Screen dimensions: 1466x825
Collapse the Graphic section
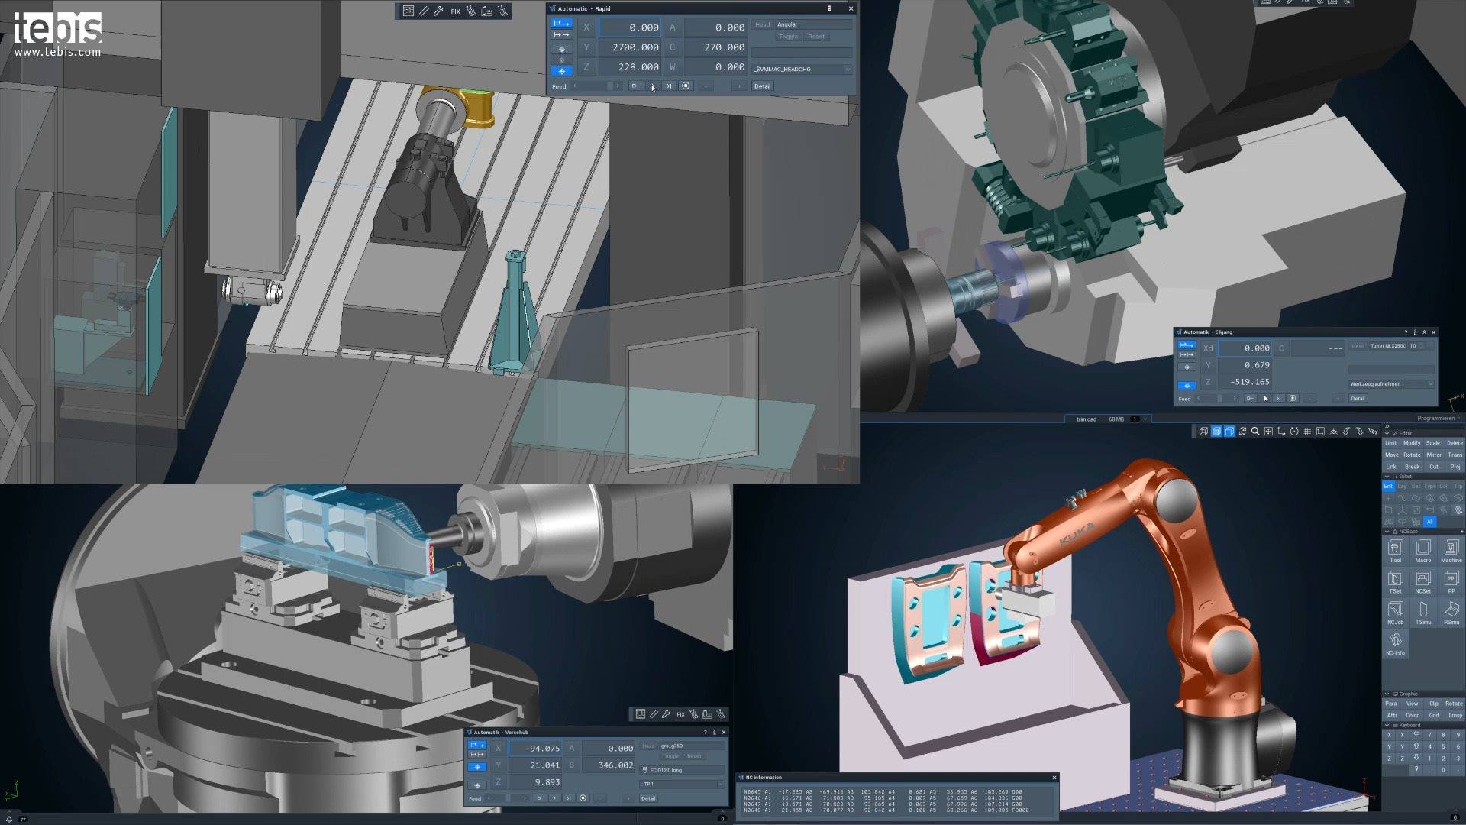(x=1387, y=694)
